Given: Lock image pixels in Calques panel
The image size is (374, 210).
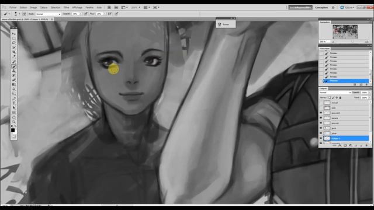Looking at the screenshot, I should coord(333,97).
